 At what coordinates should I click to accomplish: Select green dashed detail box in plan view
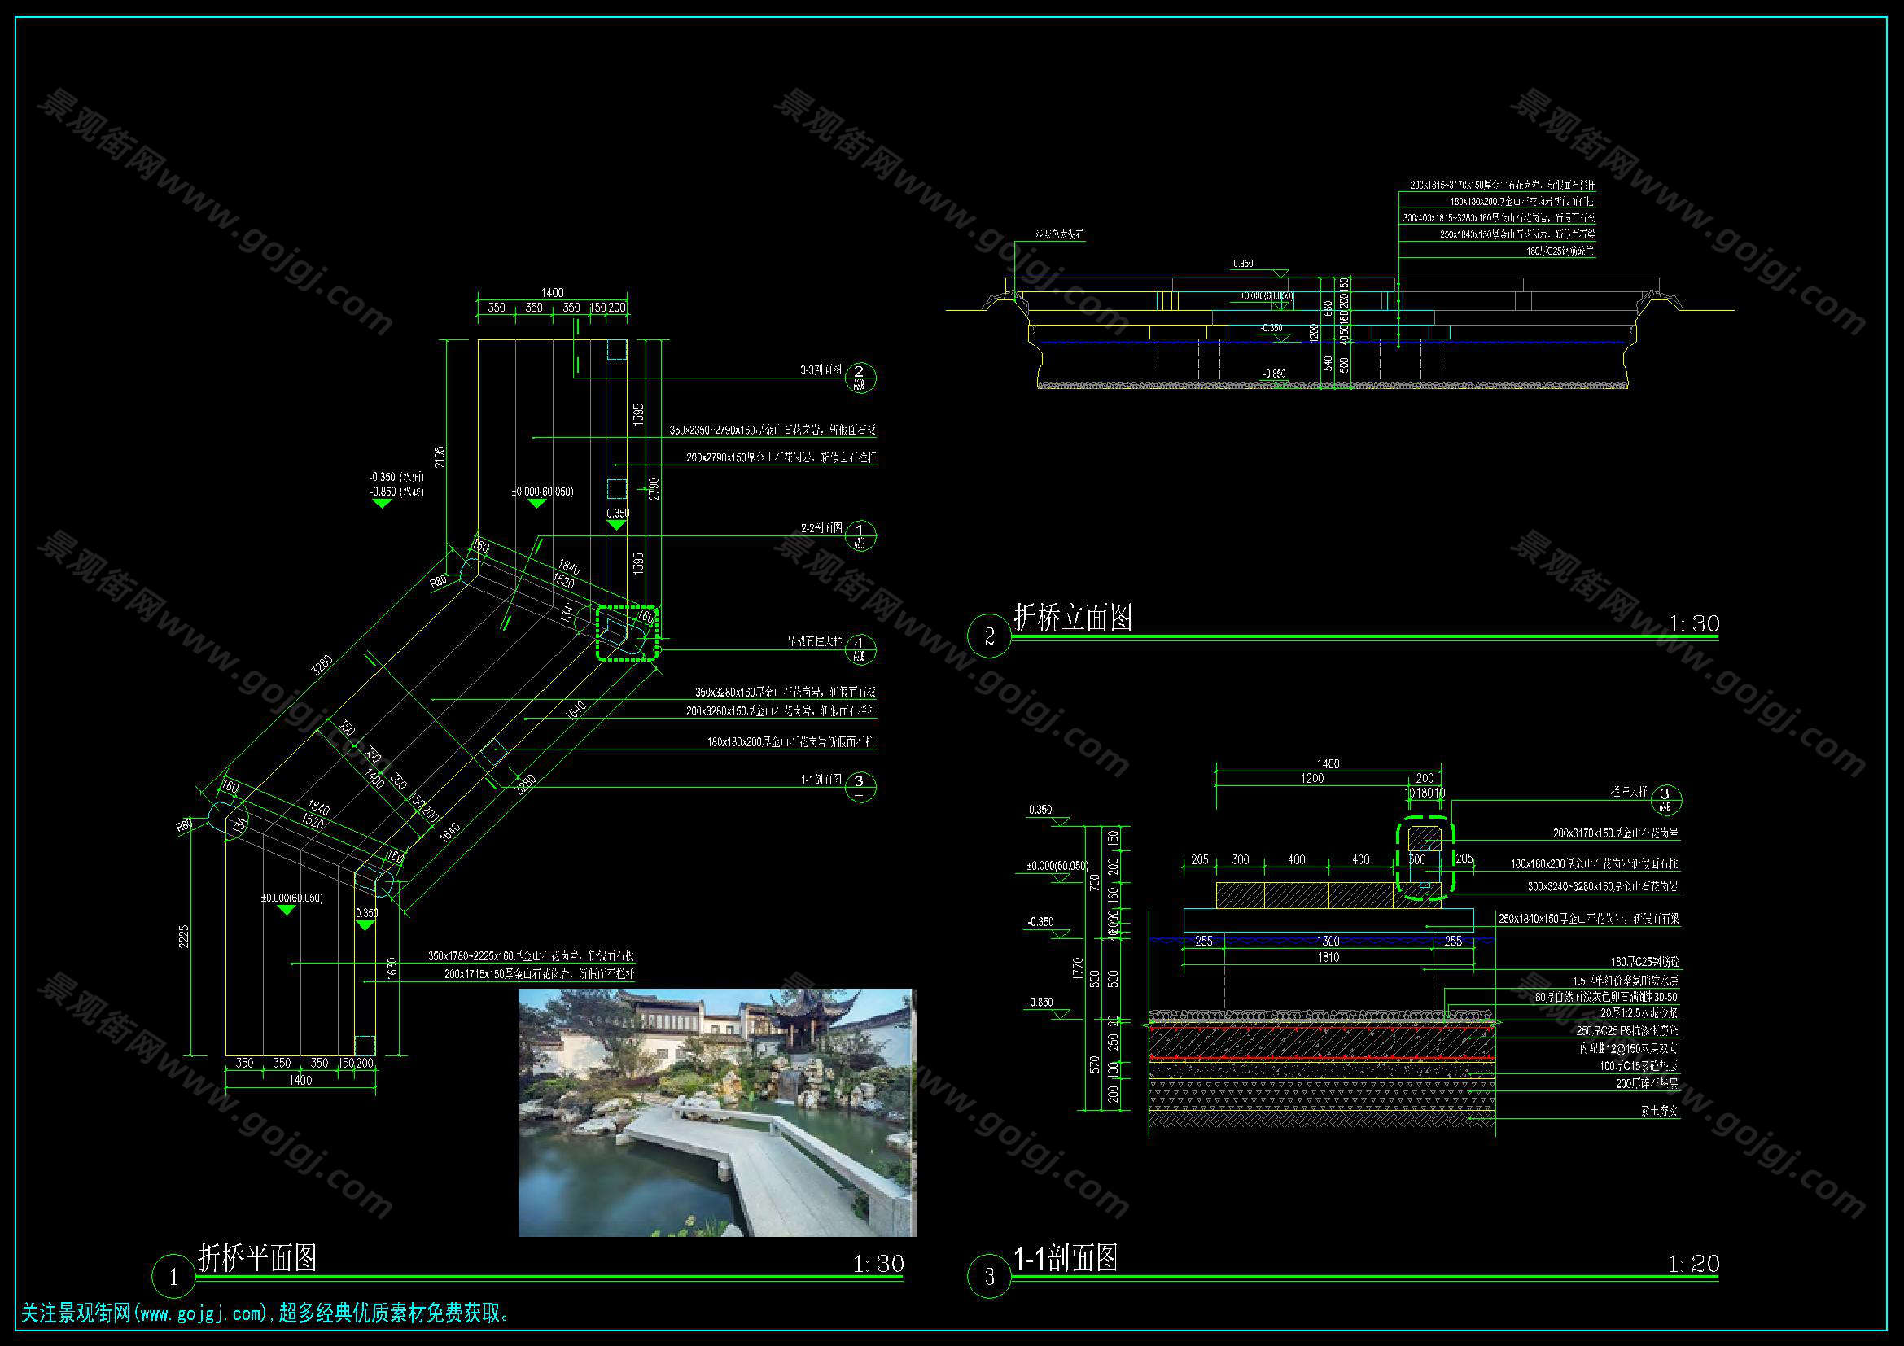(x=627, y=633)
